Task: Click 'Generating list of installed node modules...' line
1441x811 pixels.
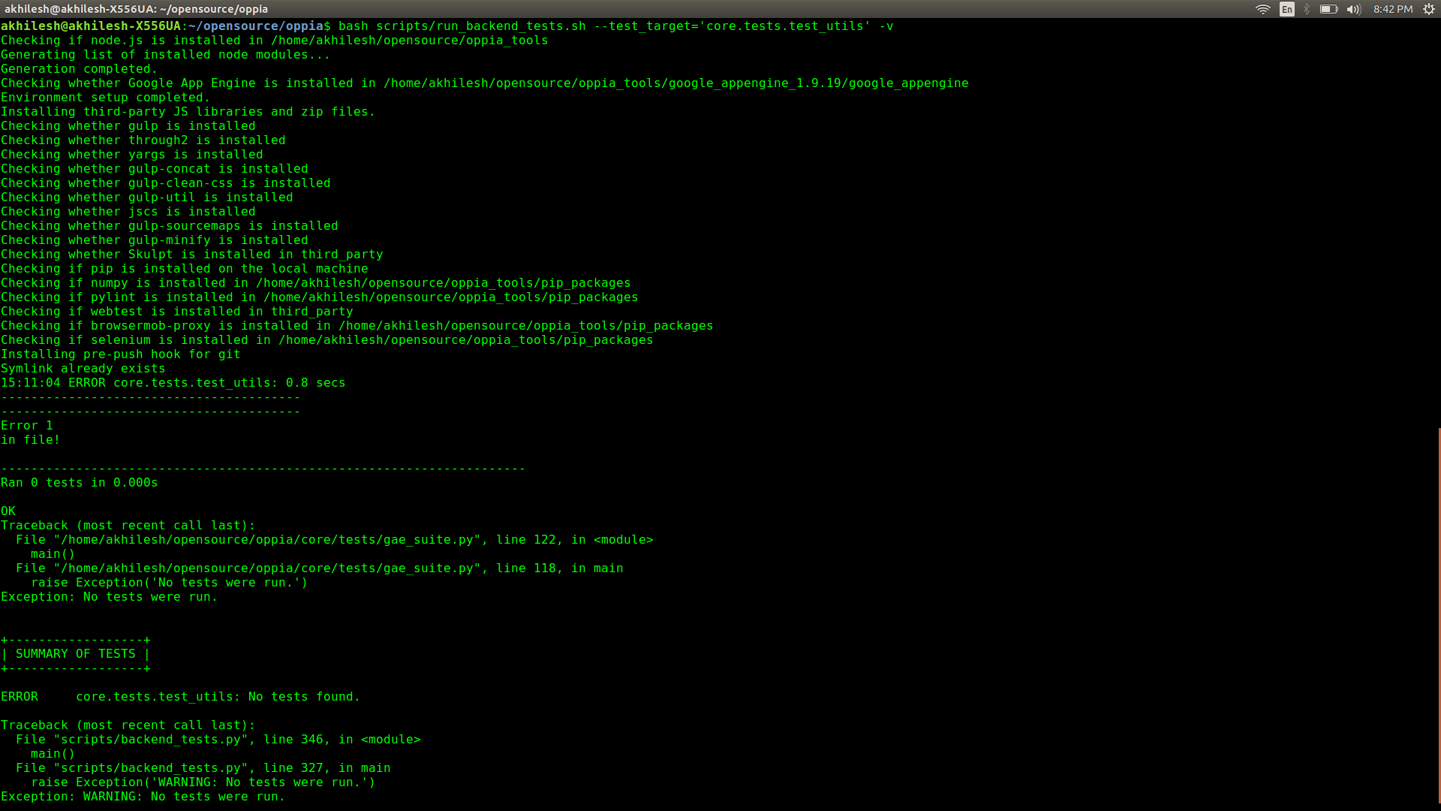Action: click(165, 55)
